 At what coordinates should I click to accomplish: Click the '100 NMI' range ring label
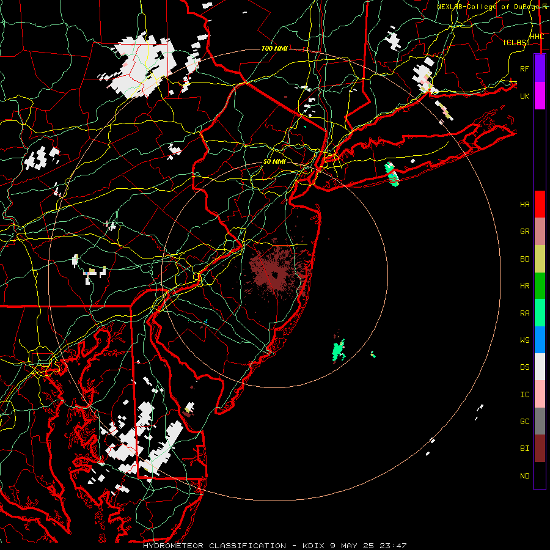pos(274,48)
